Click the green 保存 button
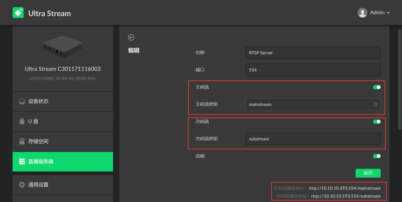The height and width of the screenshot is (202, 402). coord(368,173)
